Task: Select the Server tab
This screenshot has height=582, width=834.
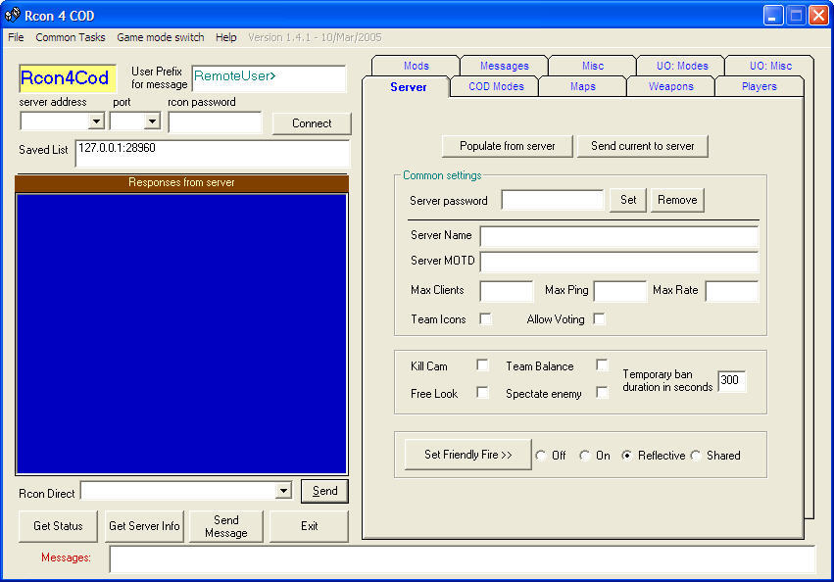Action: (408, 87)
